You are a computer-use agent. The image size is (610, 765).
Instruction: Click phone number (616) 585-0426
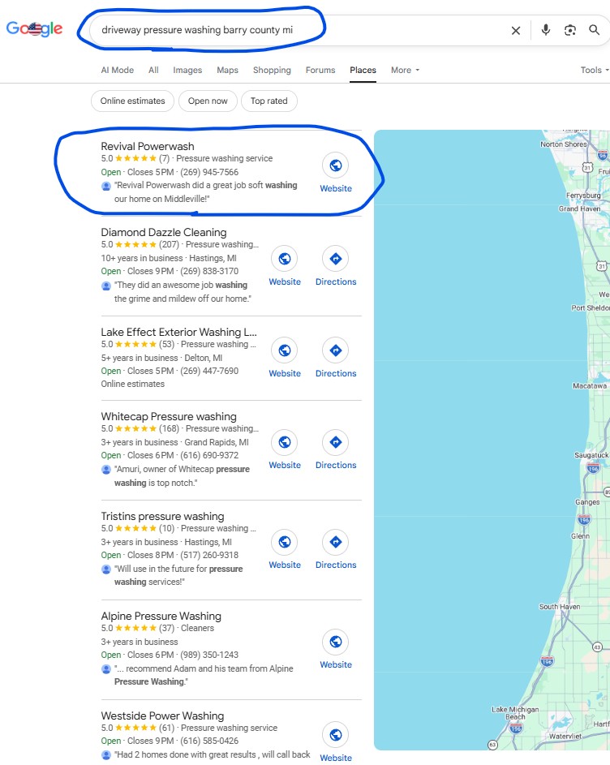(x=209, y=741)
